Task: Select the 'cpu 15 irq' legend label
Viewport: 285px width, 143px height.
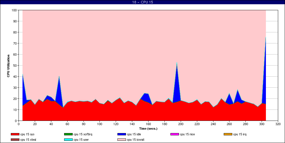Action: coord(240,134)
